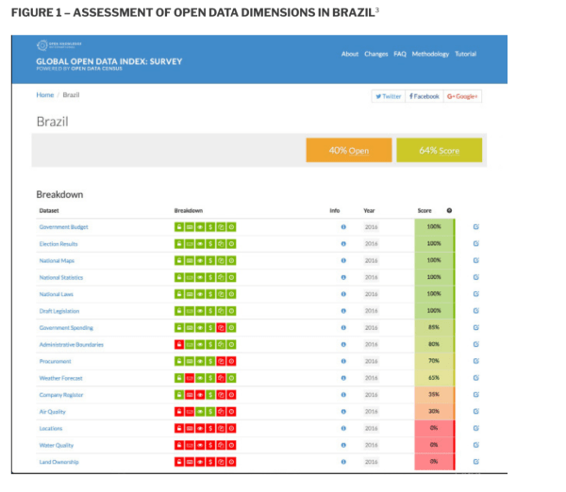Share the page on Twitter

pyautogui.click(x=388, y=96)
